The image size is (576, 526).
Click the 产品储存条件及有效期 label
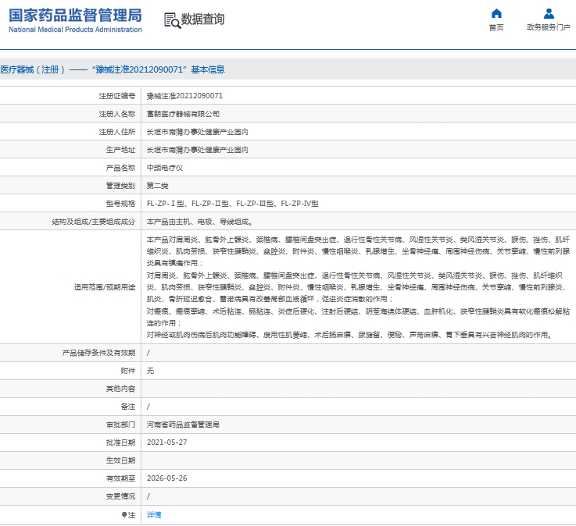[x=98, y=353]
